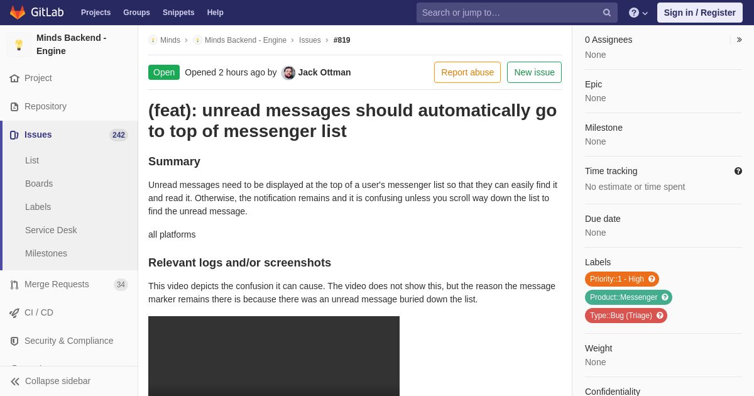This screenshot has width=754, height=396.
Task: Click the Merge Requests count badge 34
Action: click(121, 285)
